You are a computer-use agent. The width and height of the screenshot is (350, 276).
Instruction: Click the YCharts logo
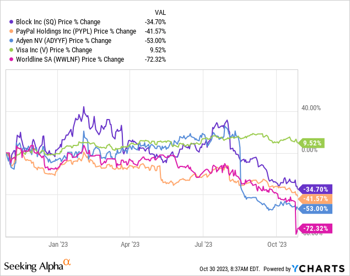(x=320, y=268)
